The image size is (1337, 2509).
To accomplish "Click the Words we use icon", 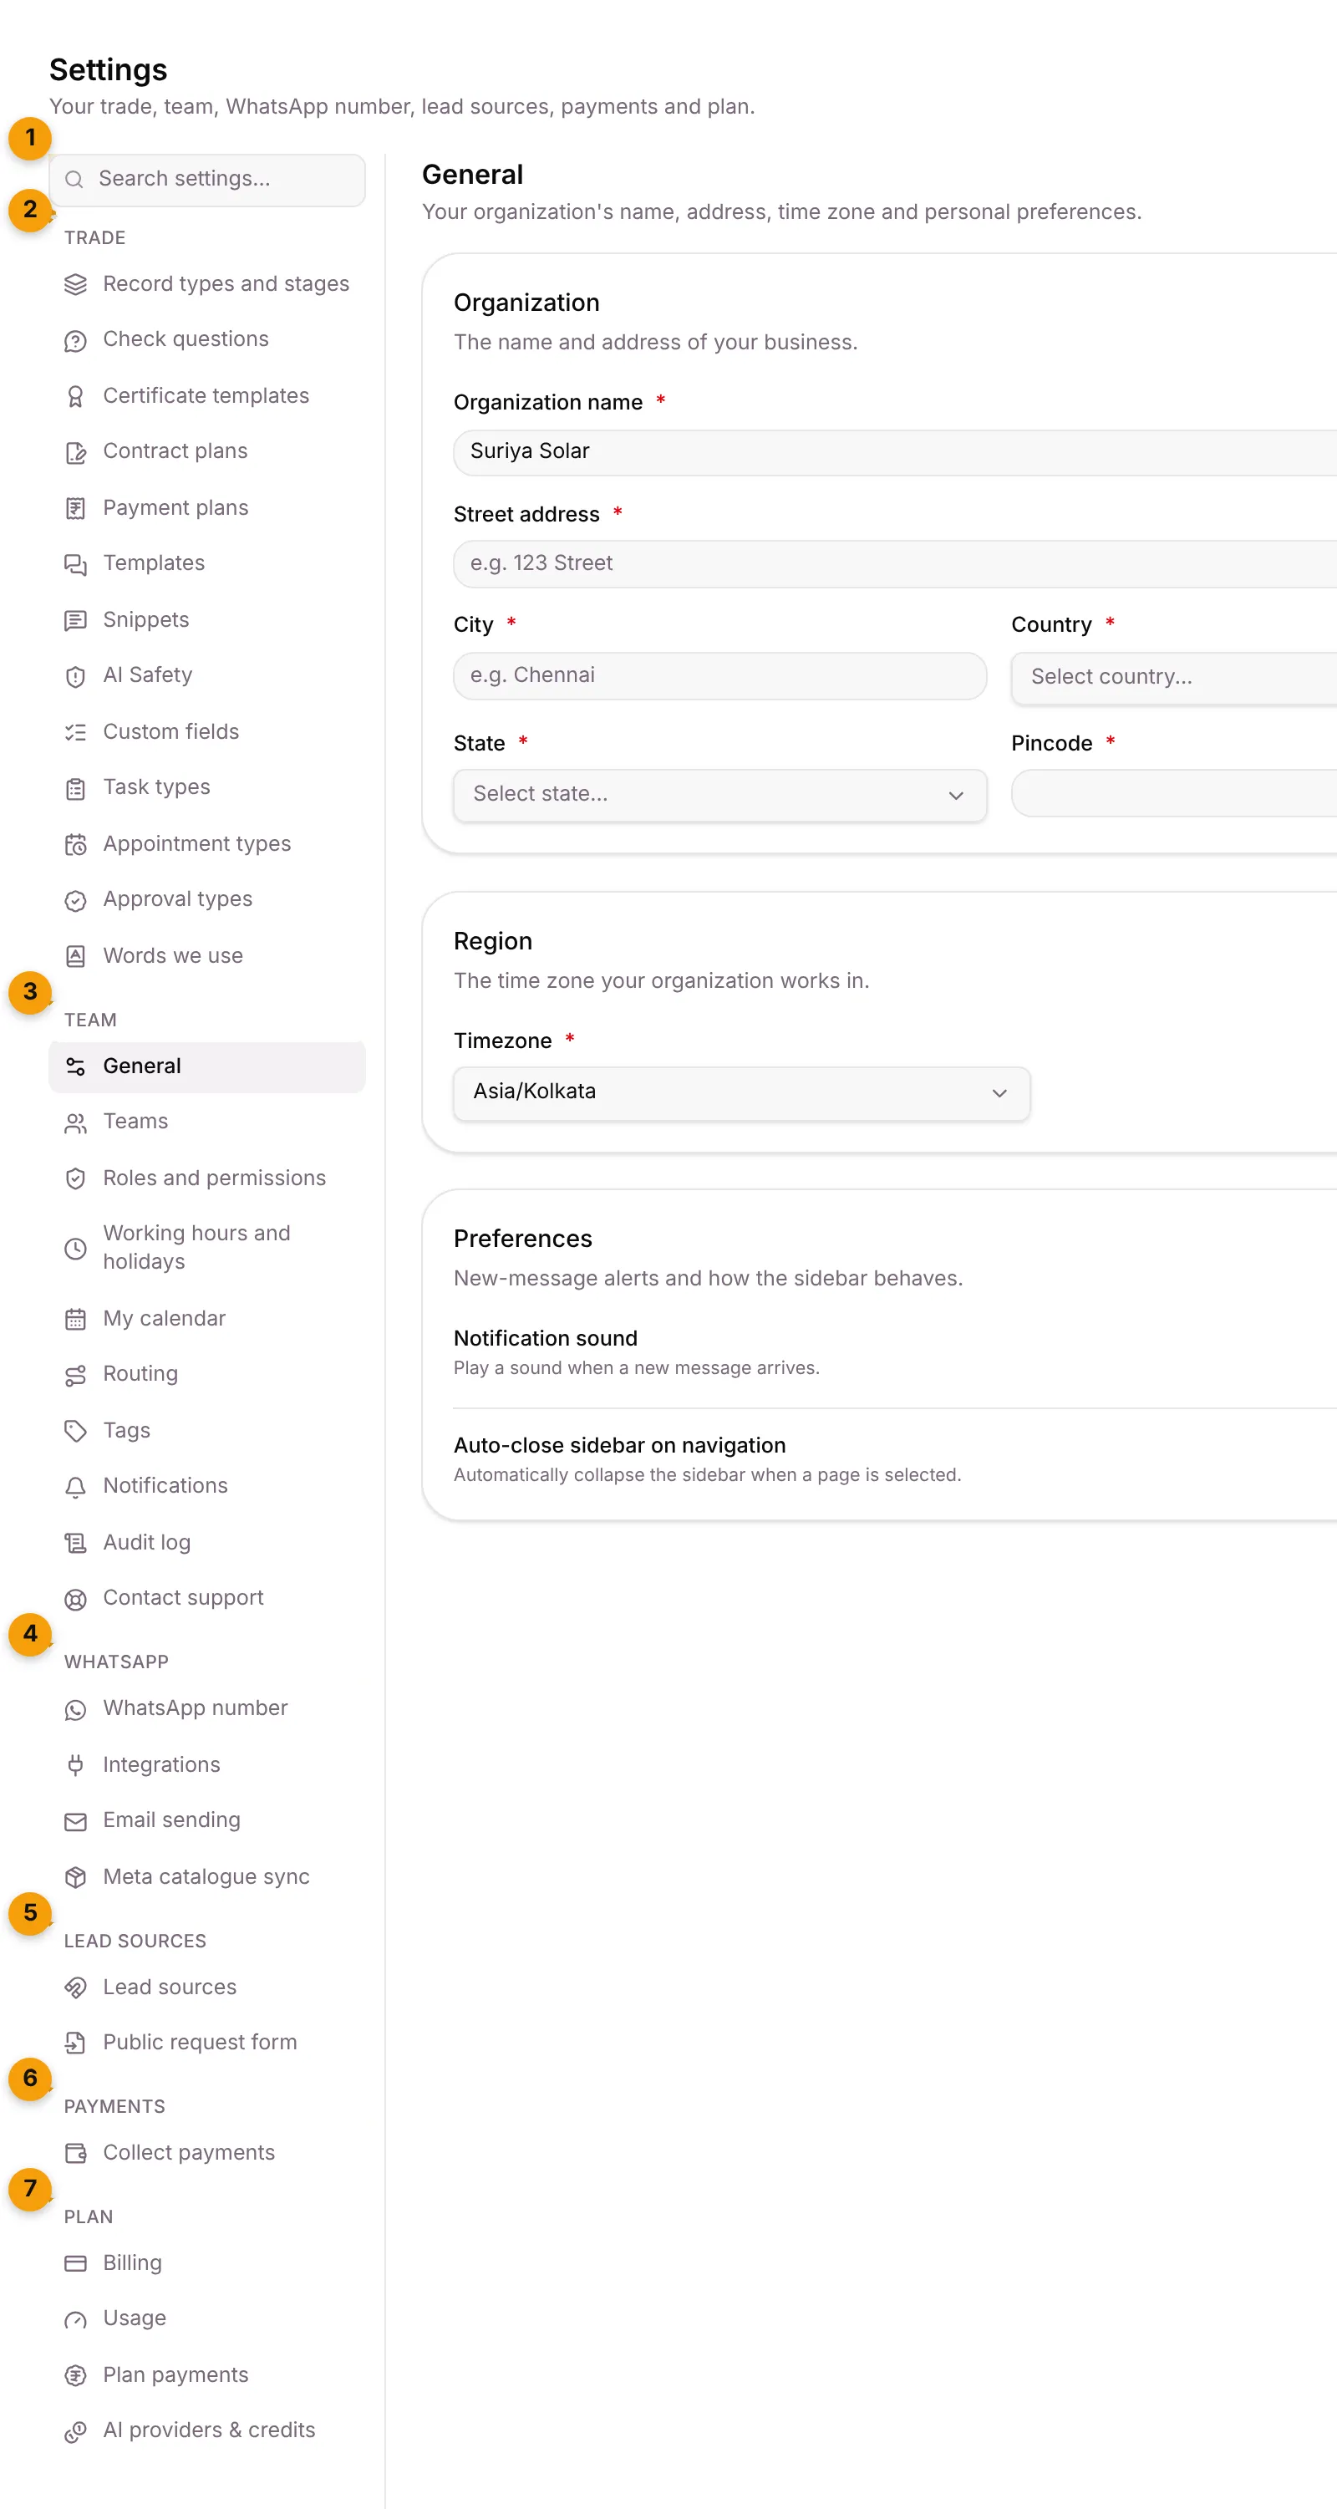I will pyautogui.click(x=75, y=956).
